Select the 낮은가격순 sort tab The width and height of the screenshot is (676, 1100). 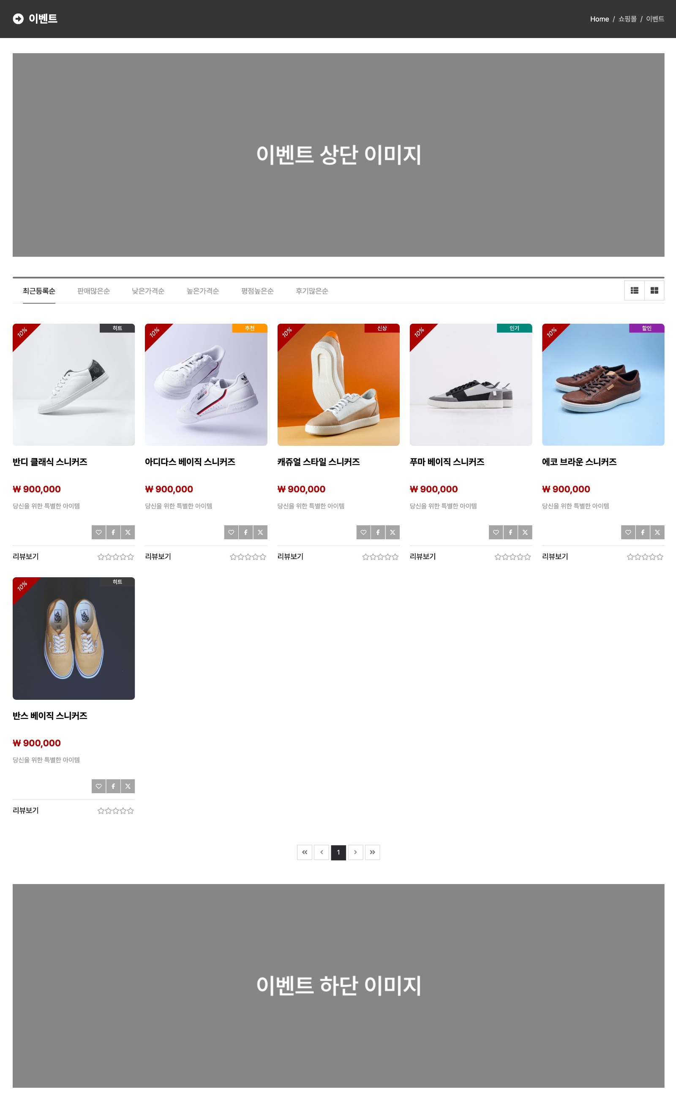[148, 291]
